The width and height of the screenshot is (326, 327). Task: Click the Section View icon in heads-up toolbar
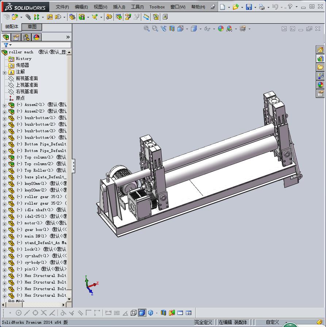pyautogui.click(x=172, y=28)
